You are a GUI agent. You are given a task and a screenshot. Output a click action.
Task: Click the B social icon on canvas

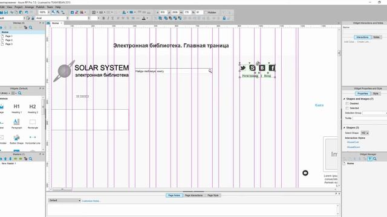tap(262, 68)
